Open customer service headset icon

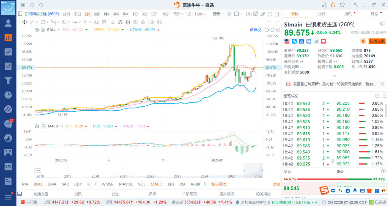click(324, 5)
